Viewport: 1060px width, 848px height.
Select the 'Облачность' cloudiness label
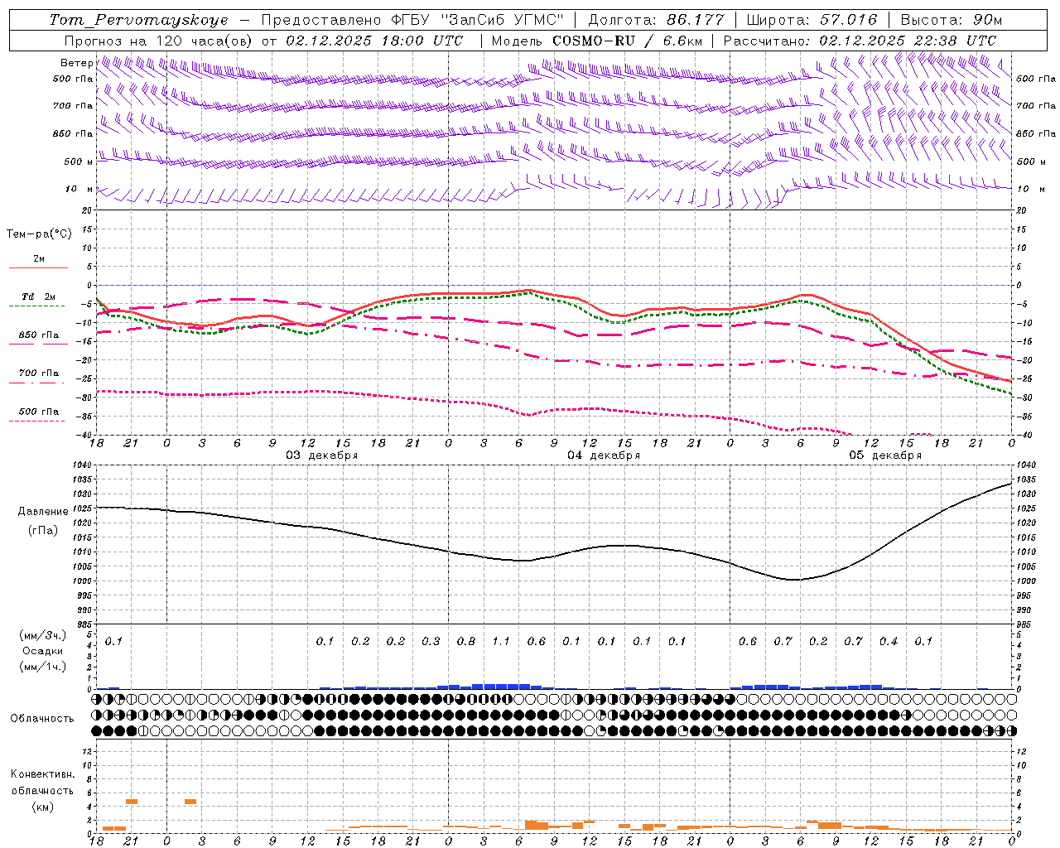(42, 719)
